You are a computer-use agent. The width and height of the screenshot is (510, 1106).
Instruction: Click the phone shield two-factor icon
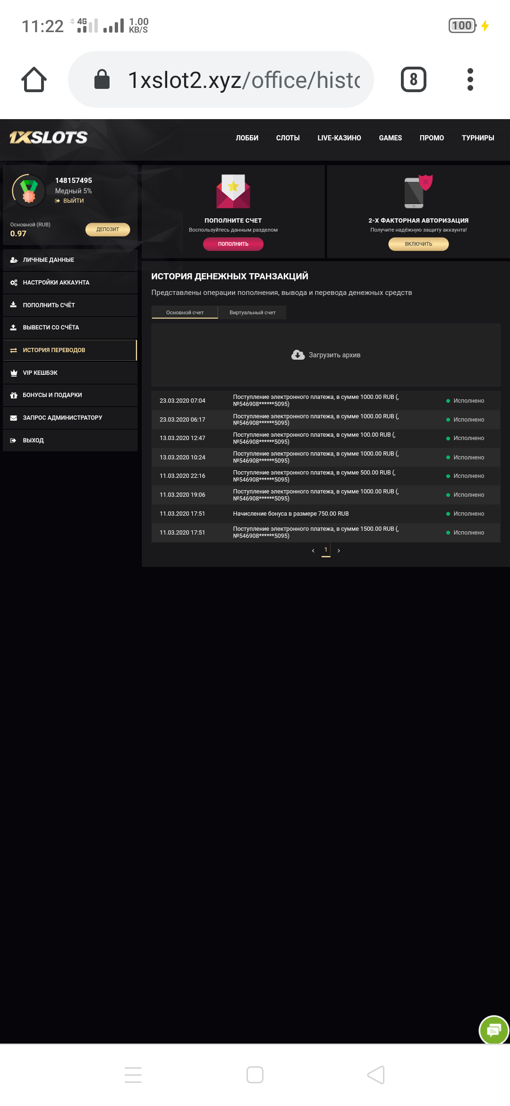tap(418, 191)
